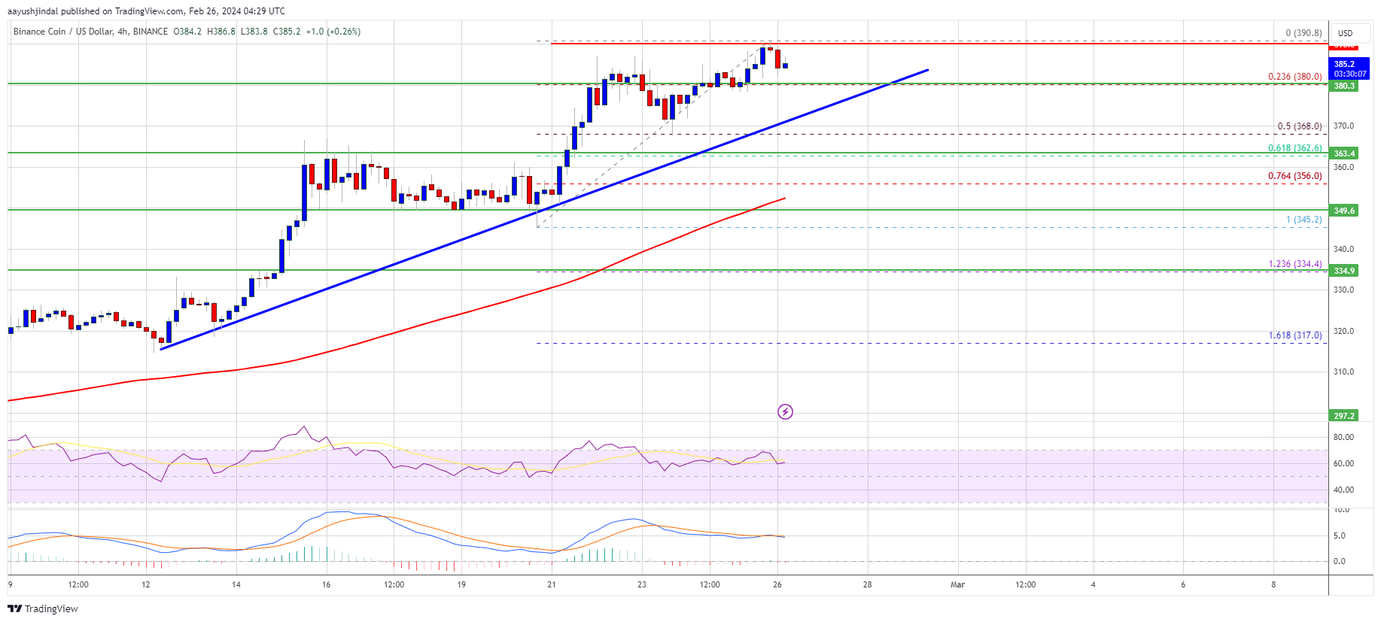This screenshot has height=622, width=1381.
Task: Select the 0.618 (362.6) Fibonacci label
Action: click(x=1294, y=148)
